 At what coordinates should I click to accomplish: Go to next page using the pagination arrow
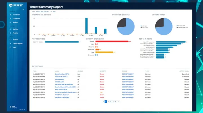point(118,102)
